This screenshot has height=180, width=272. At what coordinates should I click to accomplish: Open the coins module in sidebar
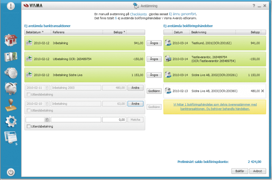click(x=11, y=72)
